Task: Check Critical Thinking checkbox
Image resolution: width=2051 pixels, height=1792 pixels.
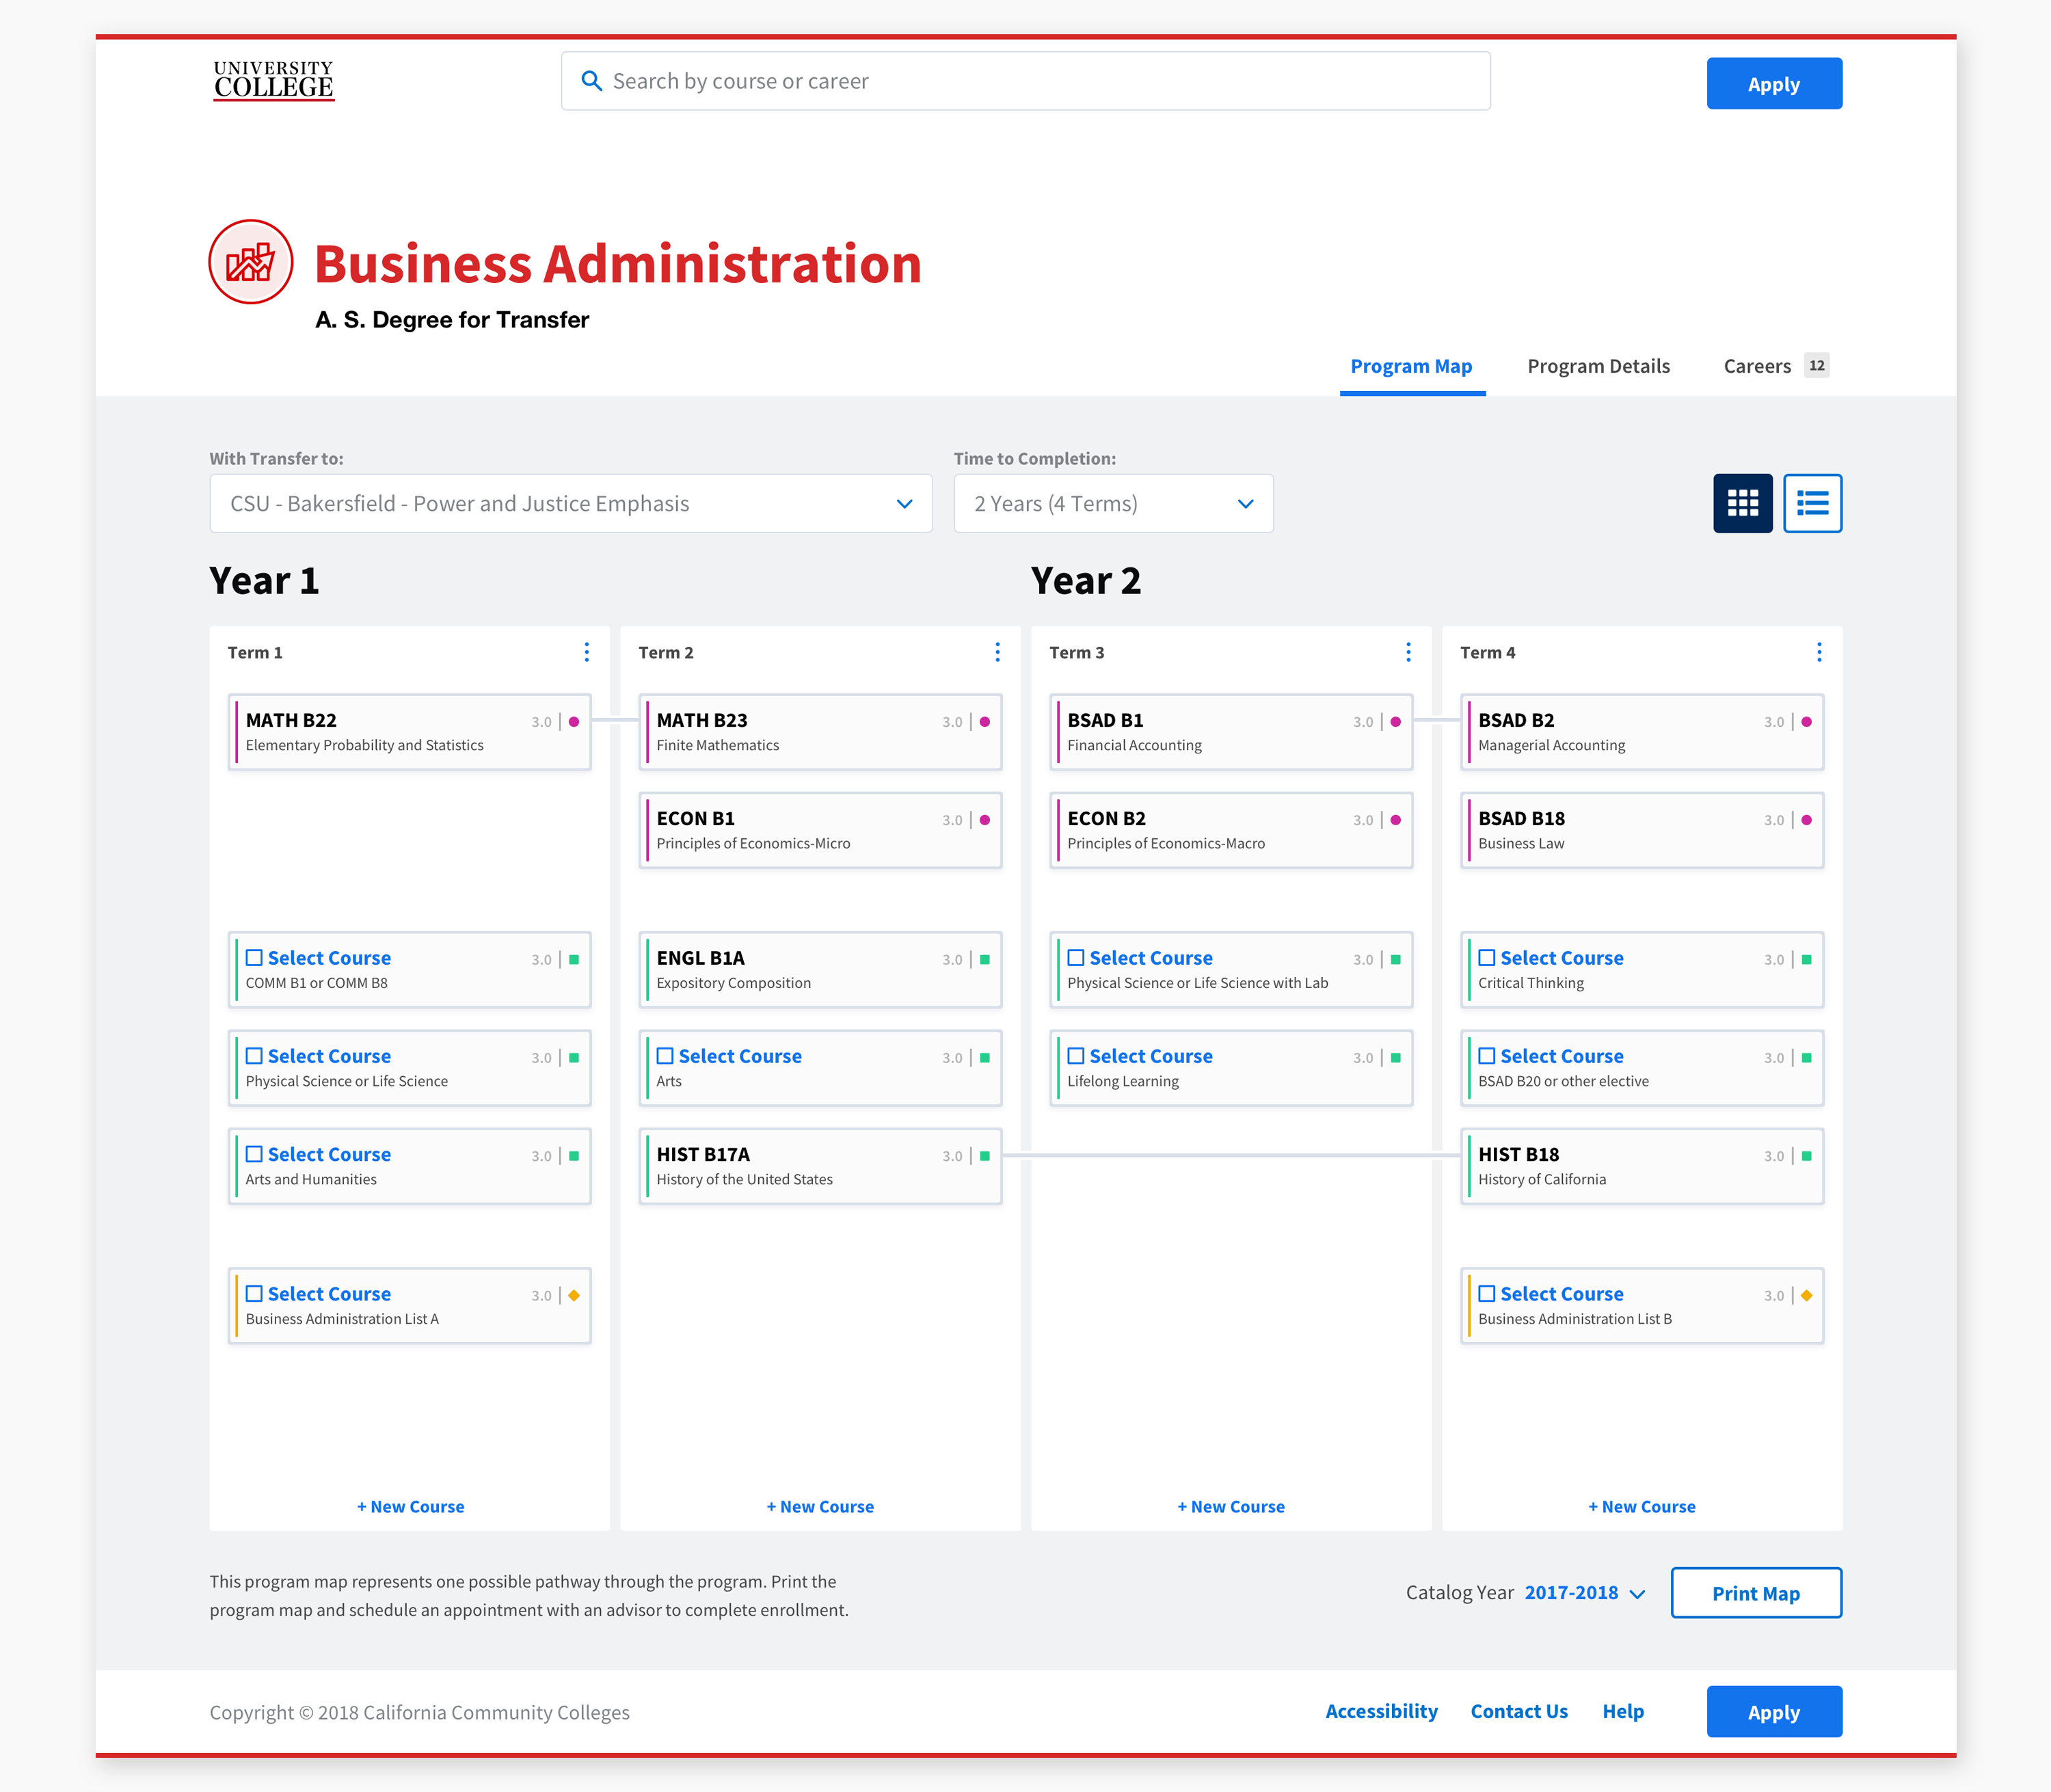Action: (1487, 958)
